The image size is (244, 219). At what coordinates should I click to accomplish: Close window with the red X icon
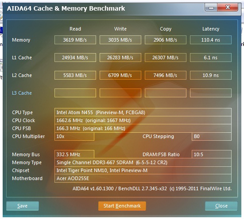228,7
